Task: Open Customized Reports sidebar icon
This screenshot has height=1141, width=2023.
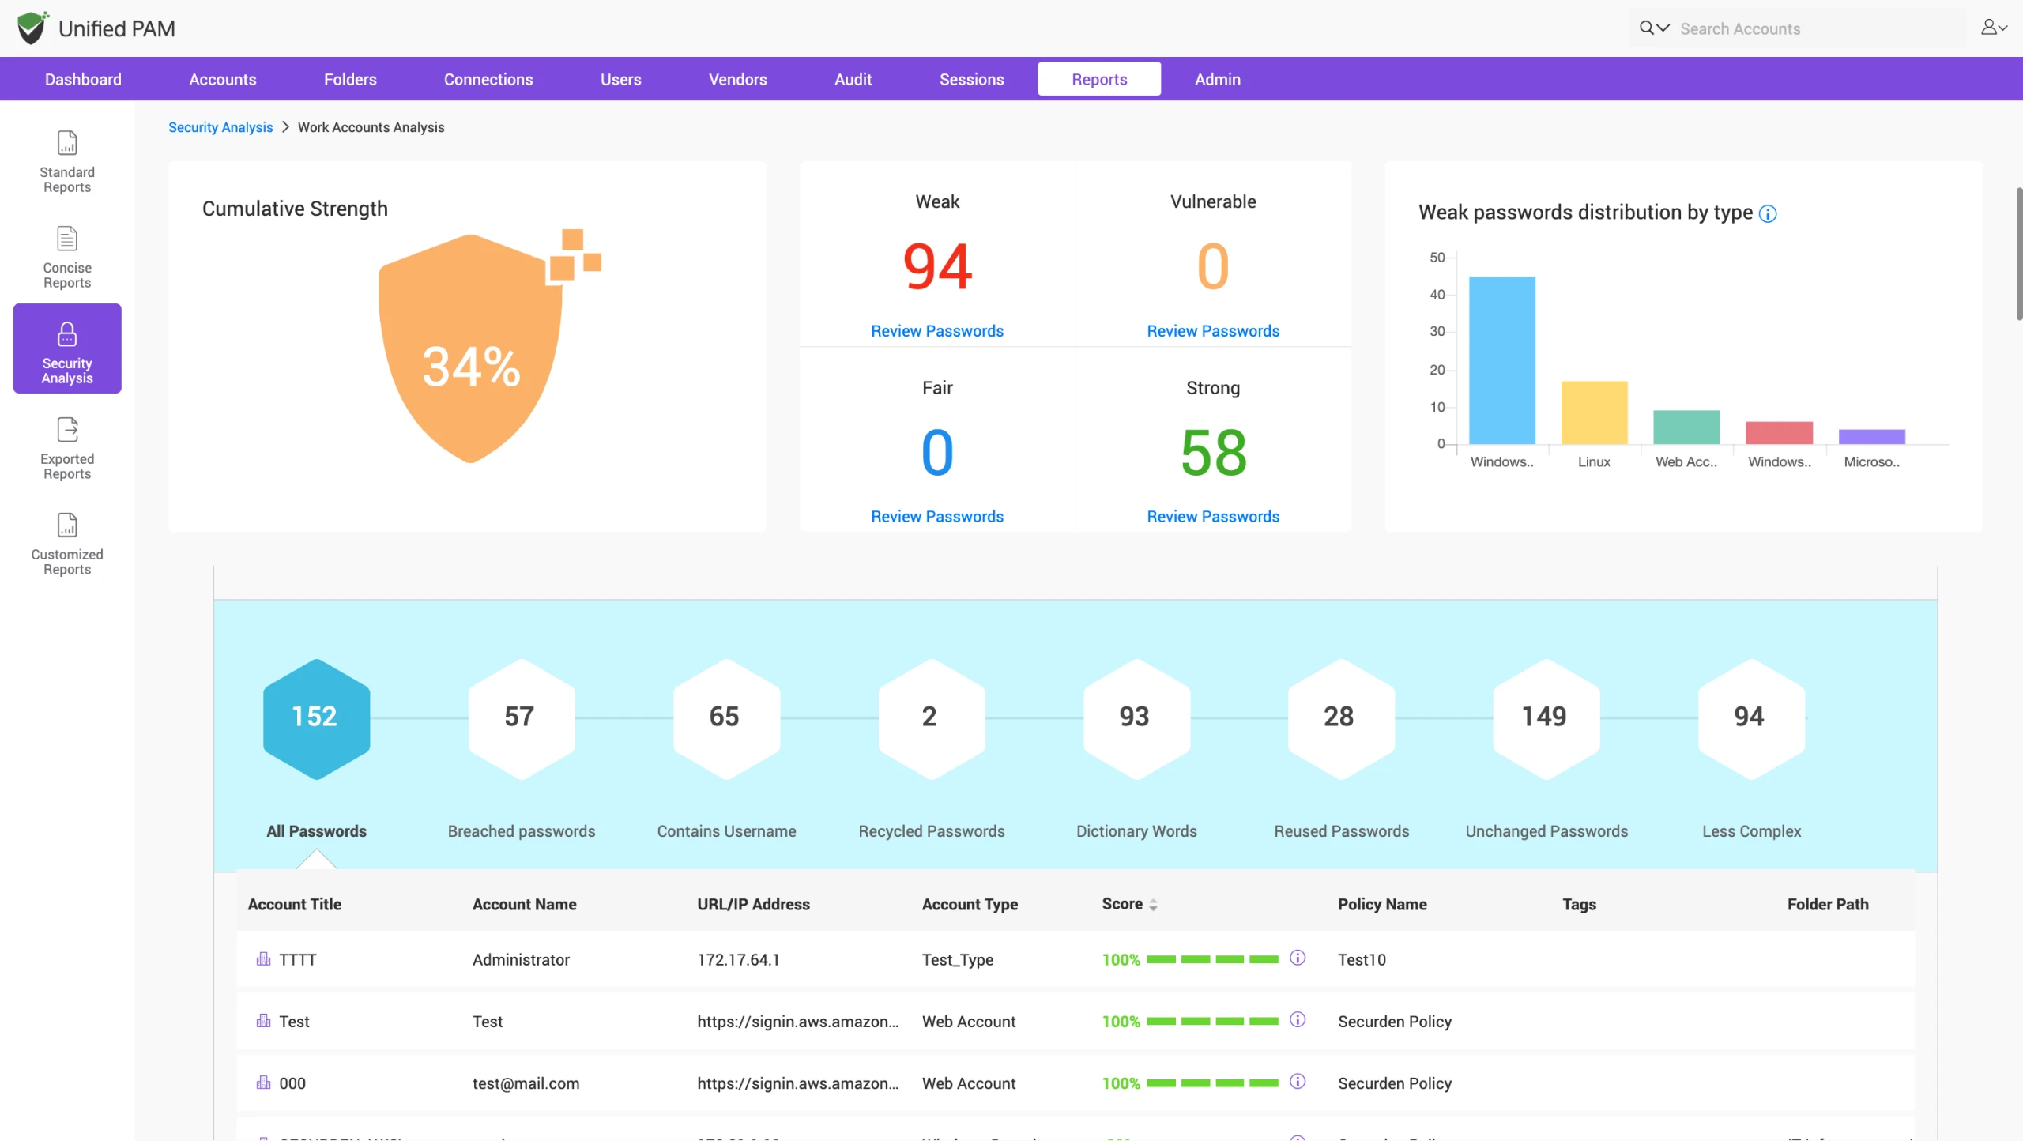Action: coord(67,544)
